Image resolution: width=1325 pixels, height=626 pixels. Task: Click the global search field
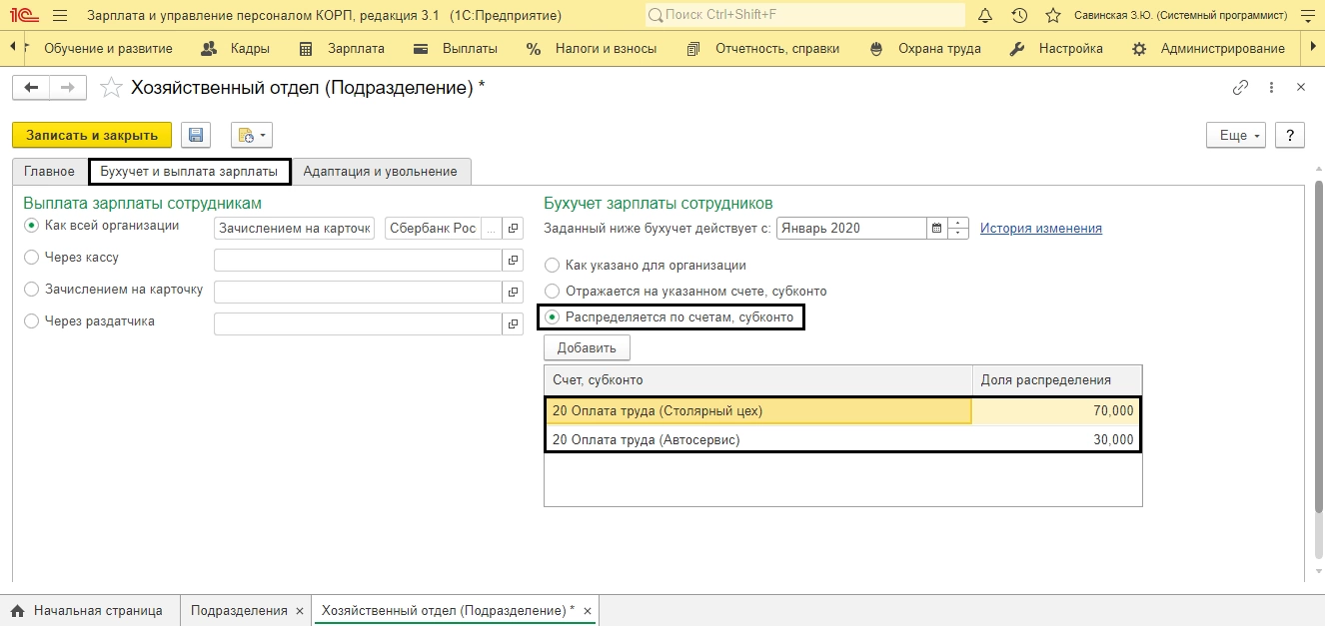click(805, 16)
